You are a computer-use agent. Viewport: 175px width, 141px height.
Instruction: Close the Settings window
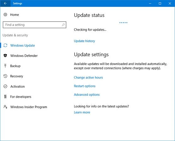click(170, 3)
